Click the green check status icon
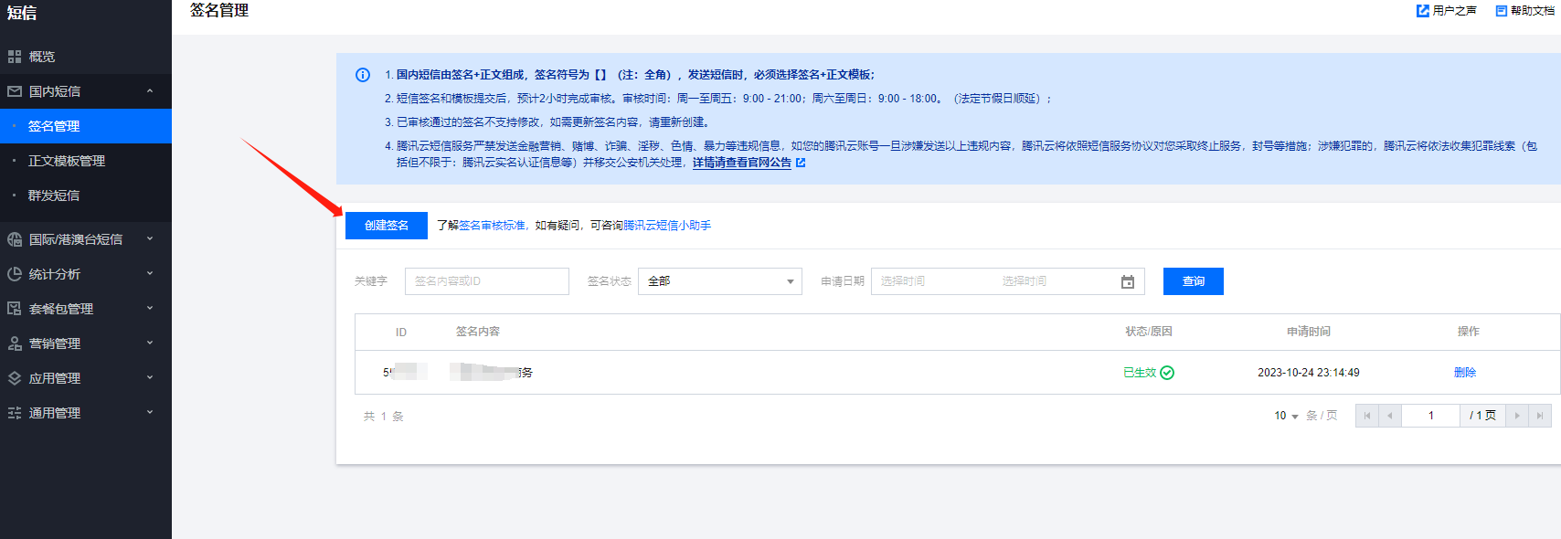Screen dimensions: 1561x539 click(x=1167, y=373)
